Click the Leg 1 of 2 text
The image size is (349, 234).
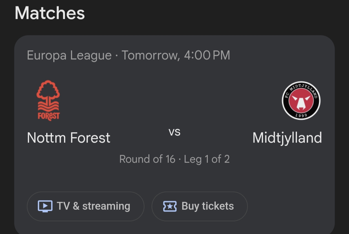coord(207,159)
